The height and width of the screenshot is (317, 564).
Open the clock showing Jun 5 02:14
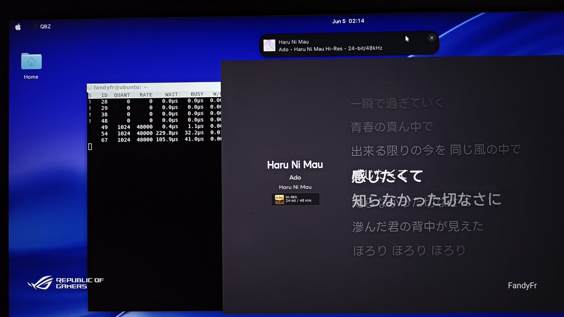point(348,21)
